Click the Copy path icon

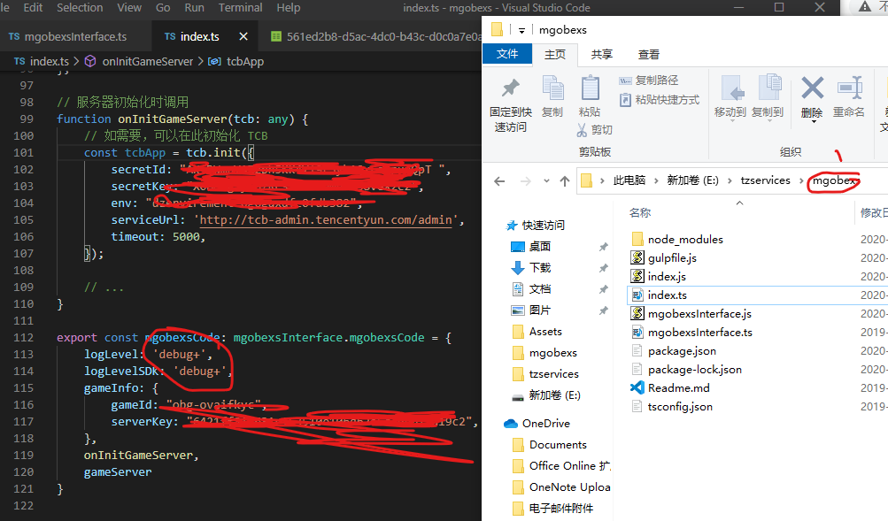pos(625,80)
